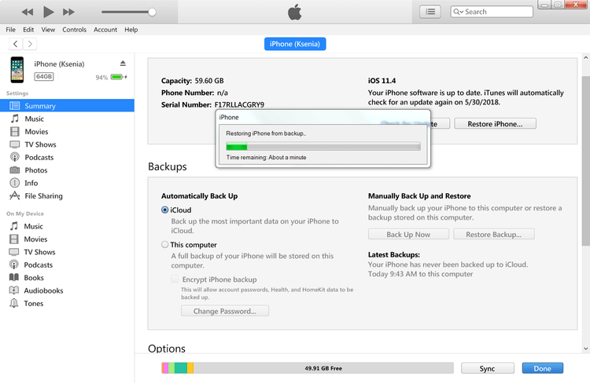590x383 pixels.
Task: Click the Apple logo in header
Action: coord(295,12)
